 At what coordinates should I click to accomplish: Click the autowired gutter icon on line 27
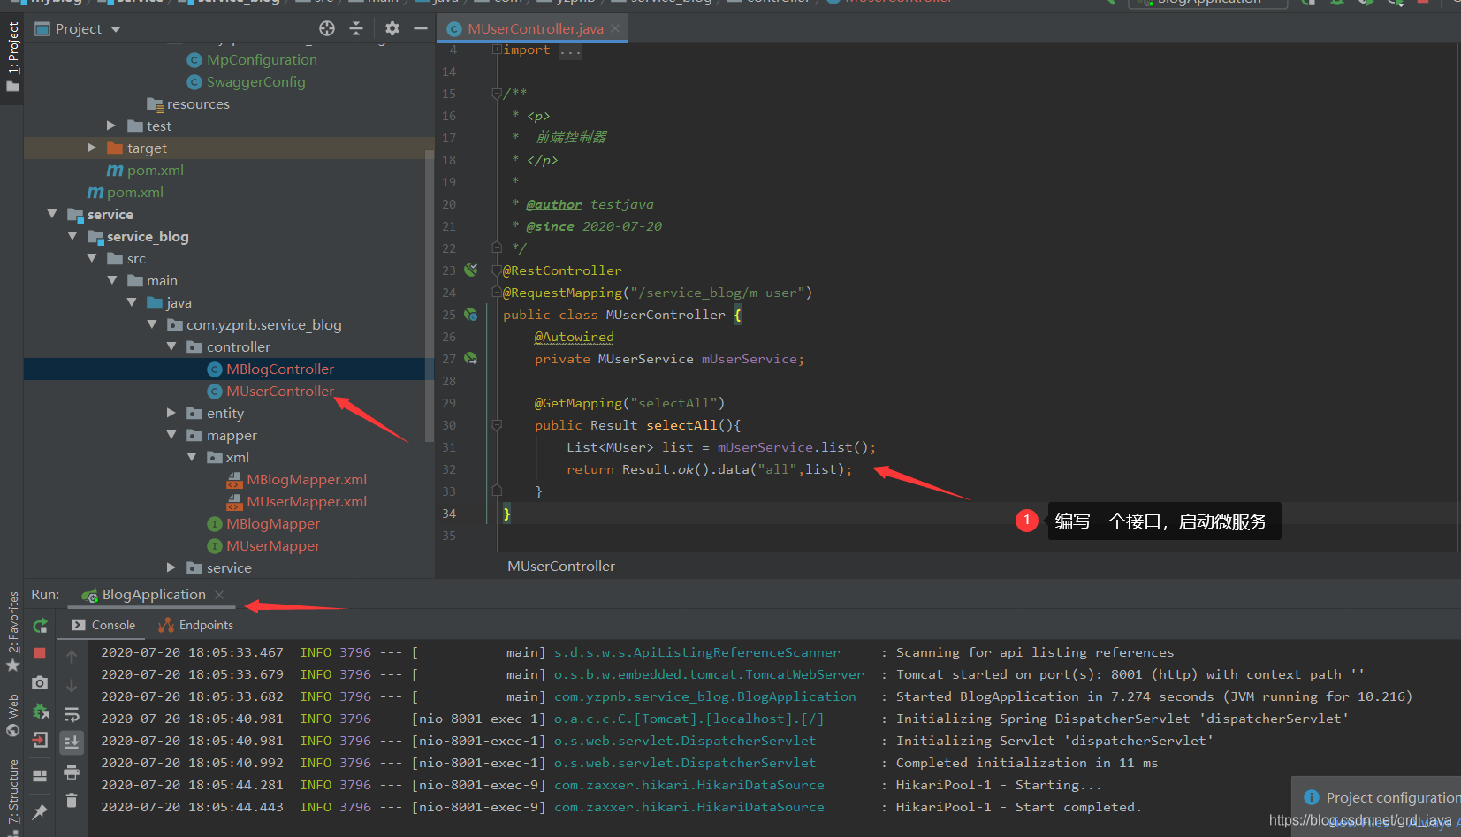[471, 358]
